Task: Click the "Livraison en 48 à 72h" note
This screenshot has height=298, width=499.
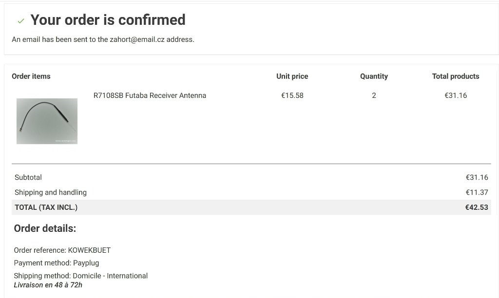Action: [x=48, y=285]
